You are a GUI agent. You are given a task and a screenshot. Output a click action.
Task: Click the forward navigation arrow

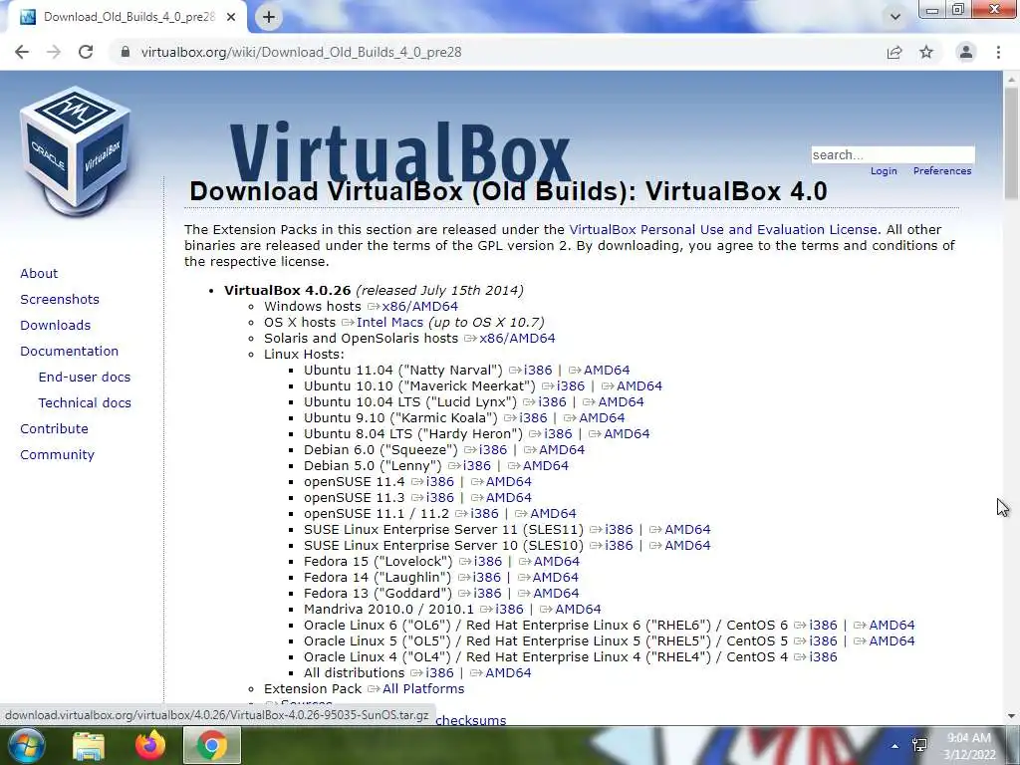click(54, 52)
